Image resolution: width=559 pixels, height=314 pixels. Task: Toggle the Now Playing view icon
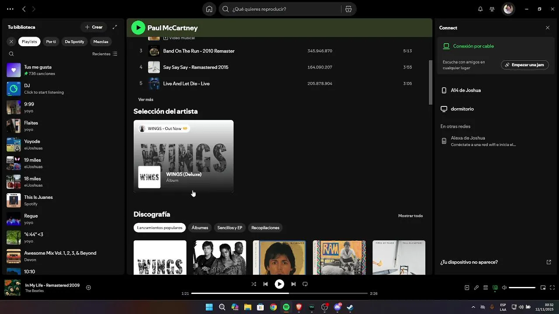[467, 287]
